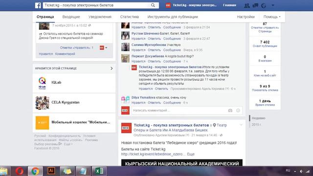Click 'Время отклика' 1 день stat

pyautogui.click(x=265, y=103)
